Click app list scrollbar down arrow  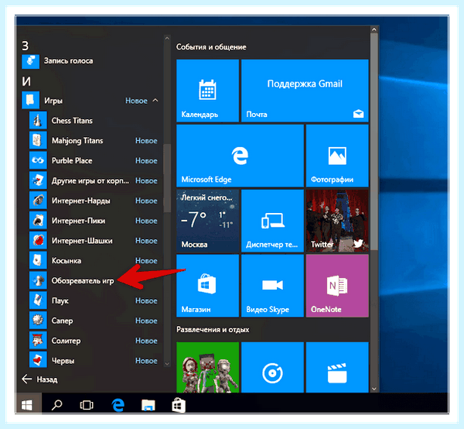(167, 363)
